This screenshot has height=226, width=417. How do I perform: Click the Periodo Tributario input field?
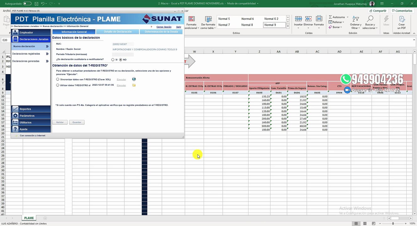coord(123,54)
